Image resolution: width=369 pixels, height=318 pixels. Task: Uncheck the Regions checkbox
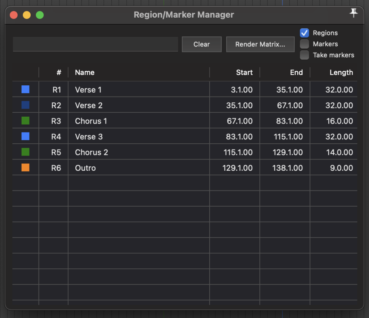pyautogui.click(x=304, y=33)
